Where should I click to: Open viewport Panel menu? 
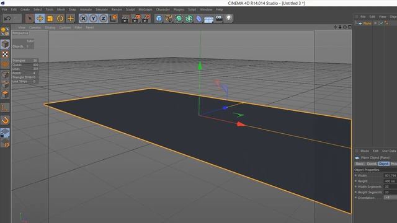[89, 27]
